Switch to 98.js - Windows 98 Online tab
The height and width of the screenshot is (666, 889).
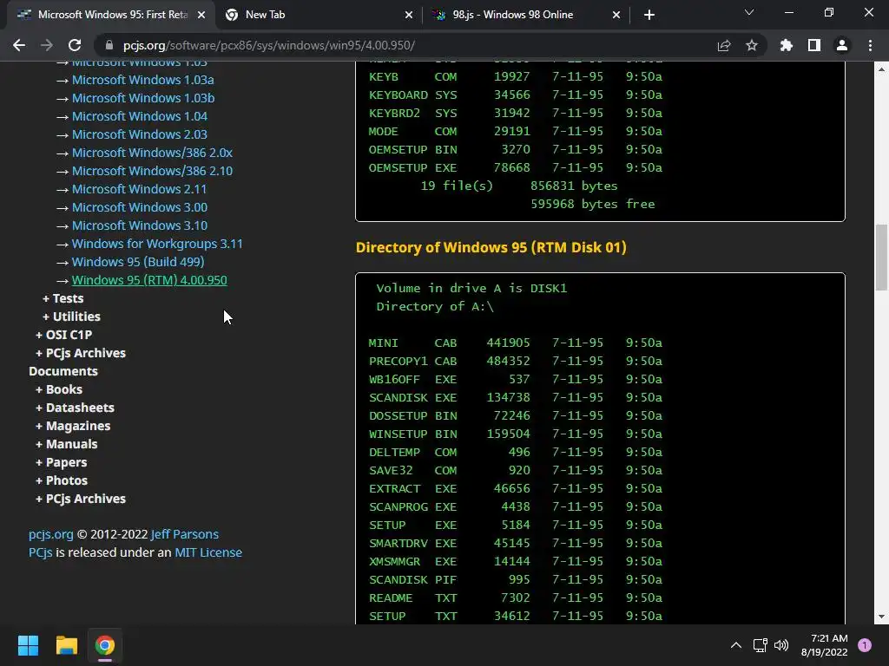[x=527, y=15]
